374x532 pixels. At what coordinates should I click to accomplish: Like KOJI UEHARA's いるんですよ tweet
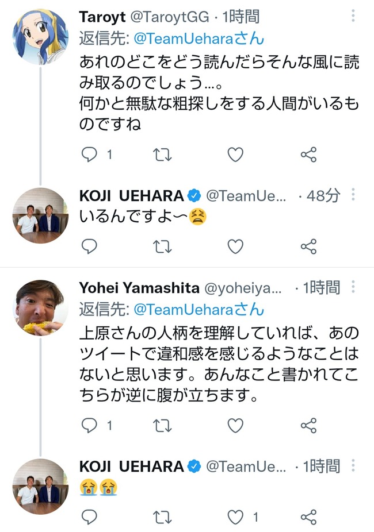tap(235, 246)
